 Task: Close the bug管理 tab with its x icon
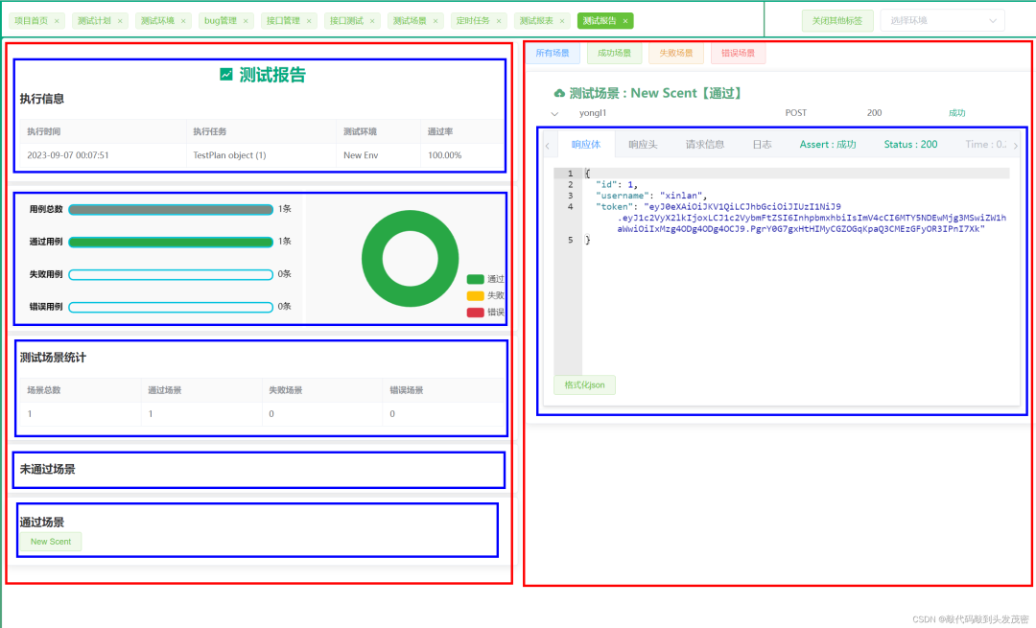click(x=246, y=21)
